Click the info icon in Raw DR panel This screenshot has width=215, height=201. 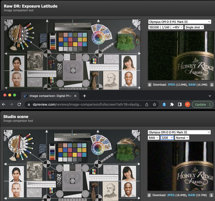point(211,85)
